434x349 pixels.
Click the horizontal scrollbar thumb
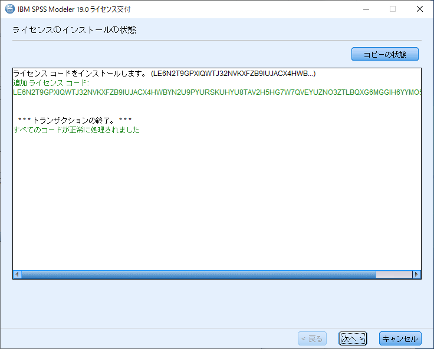199,274
